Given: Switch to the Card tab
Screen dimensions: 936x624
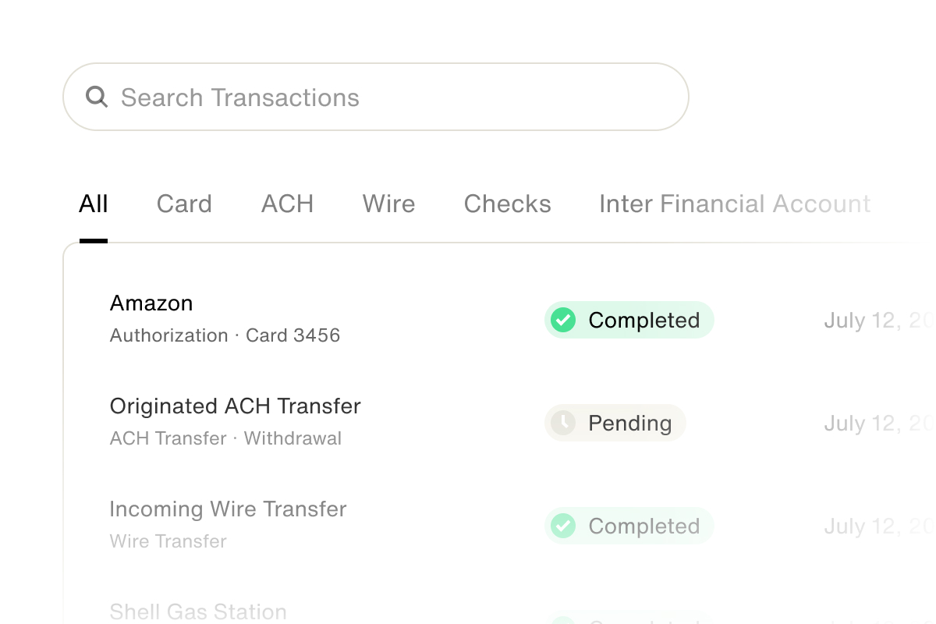Looking at the screenshot, I should click(x=184, y=204).
